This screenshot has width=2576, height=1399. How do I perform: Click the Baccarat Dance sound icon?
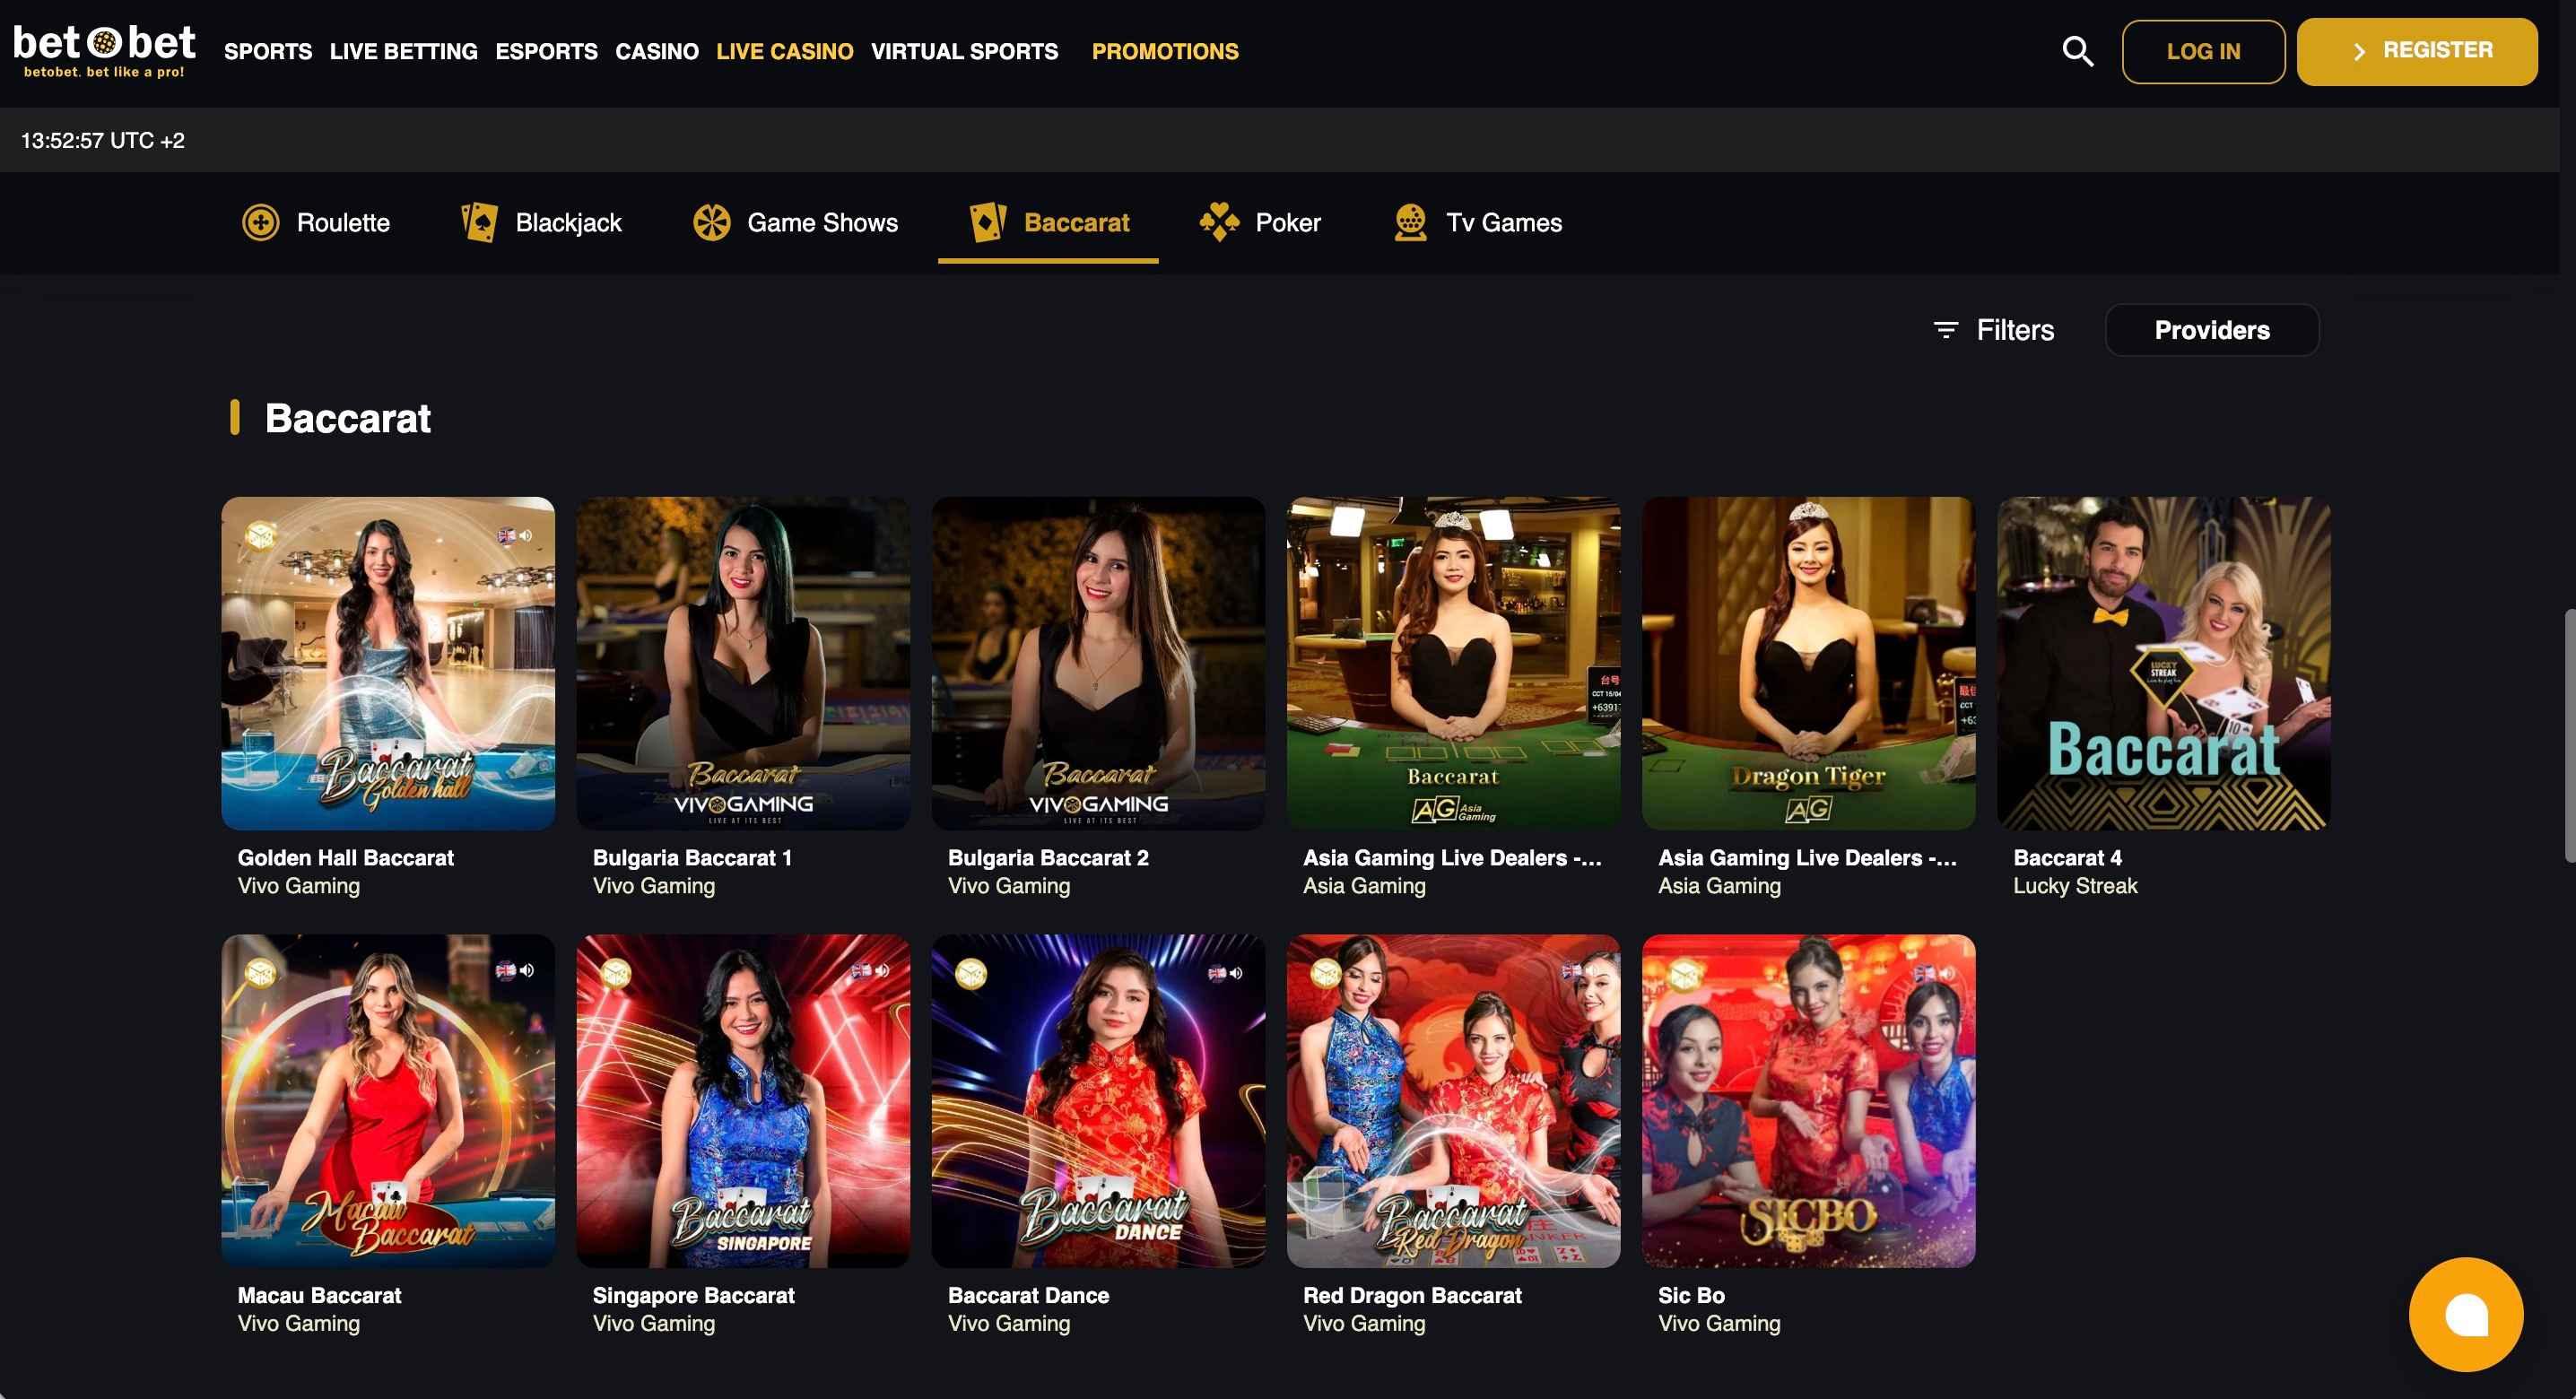coord(1237,972)
